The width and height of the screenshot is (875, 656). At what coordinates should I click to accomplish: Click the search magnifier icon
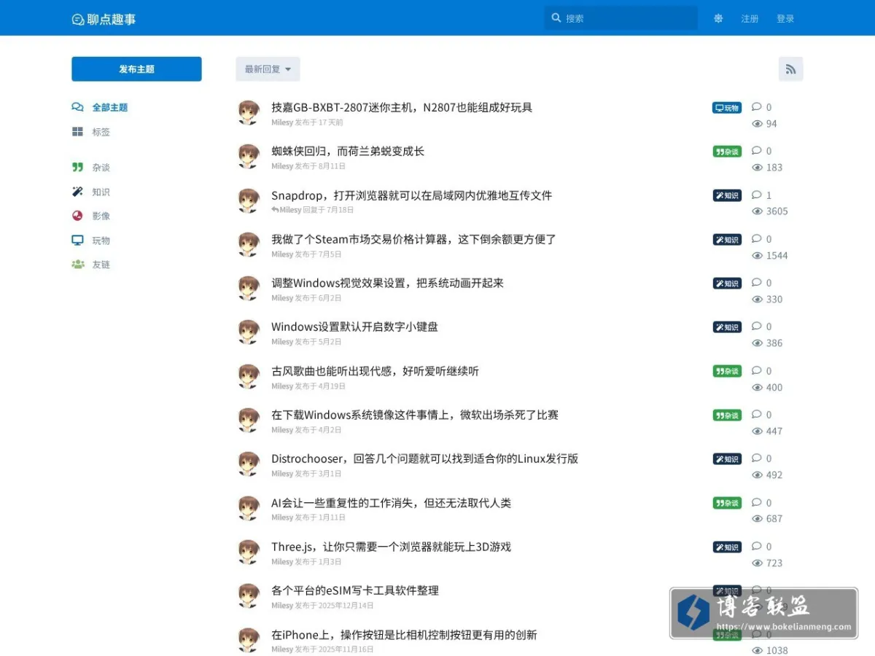click(556, 18)
